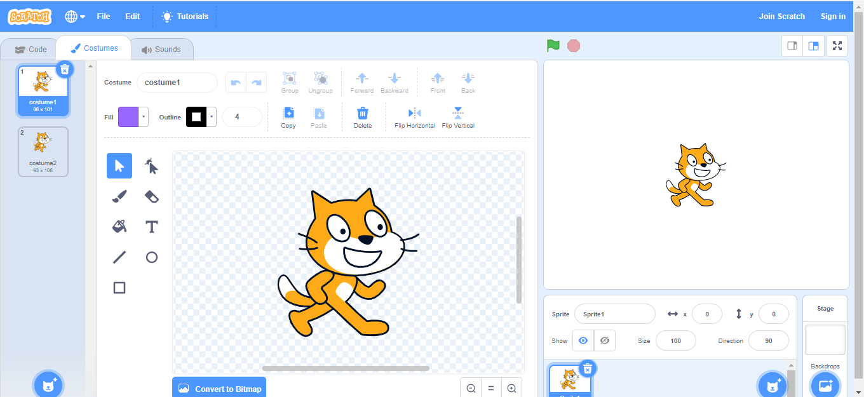Click the Join Scratch link
The width and height of the screenshot is (864, 397).
click(781, 16)
